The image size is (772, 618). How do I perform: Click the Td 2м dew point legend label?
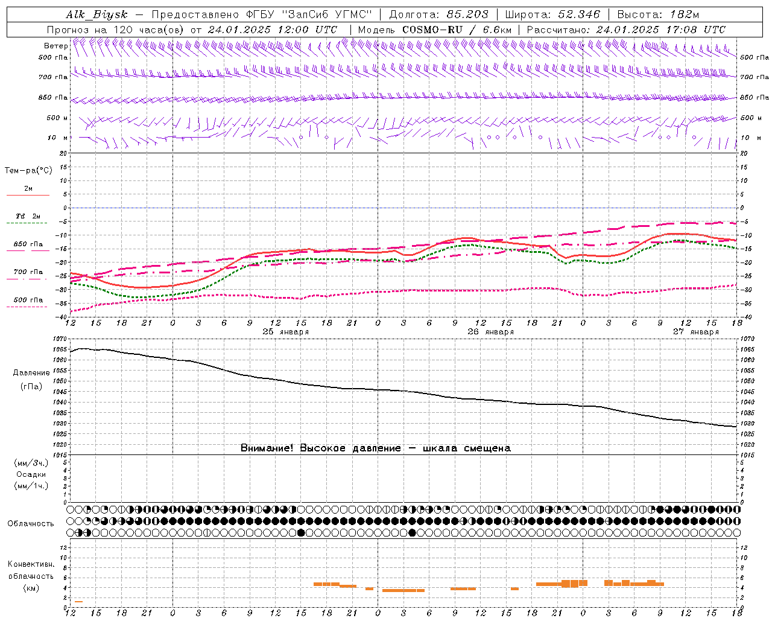[28, 216]
